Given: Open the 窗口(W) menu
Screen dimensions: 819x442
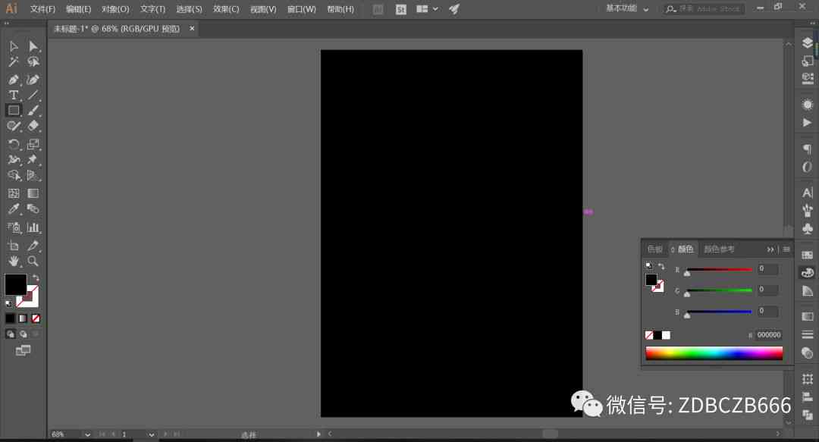Looking at the screenshot, I should [301, 9].
